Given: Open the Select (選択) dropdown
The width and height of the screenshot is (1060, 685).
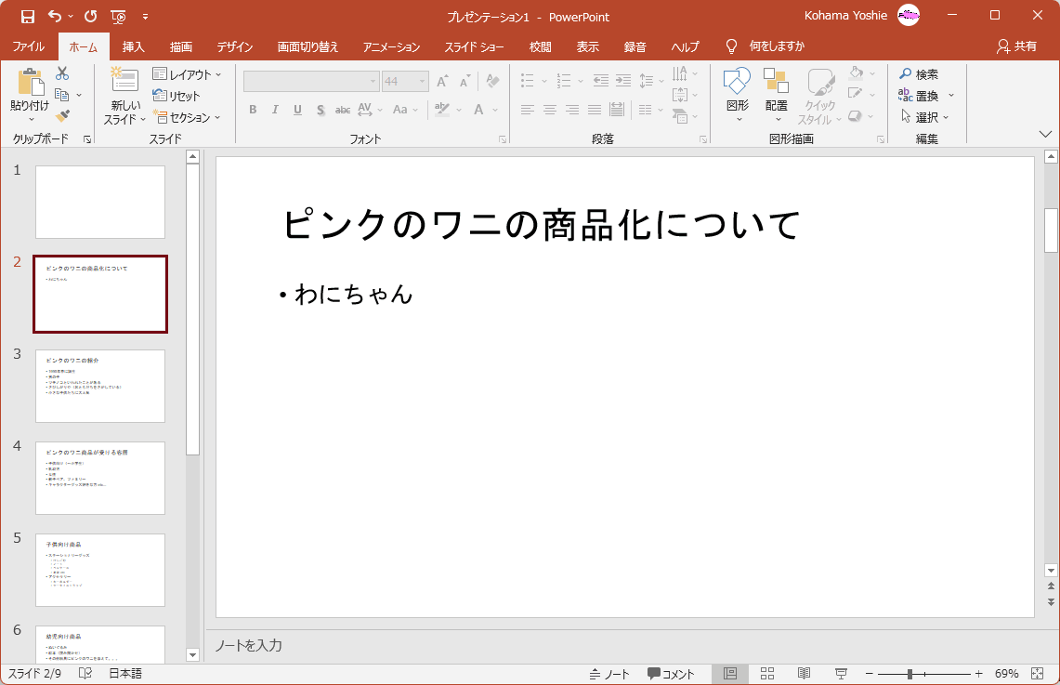Looking at the screenshot, I should (x=924, y=117).
